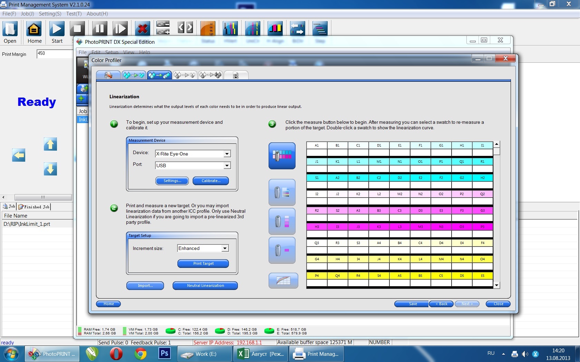Click the measure full target button

pyautogui.click(x=282, y=156)
